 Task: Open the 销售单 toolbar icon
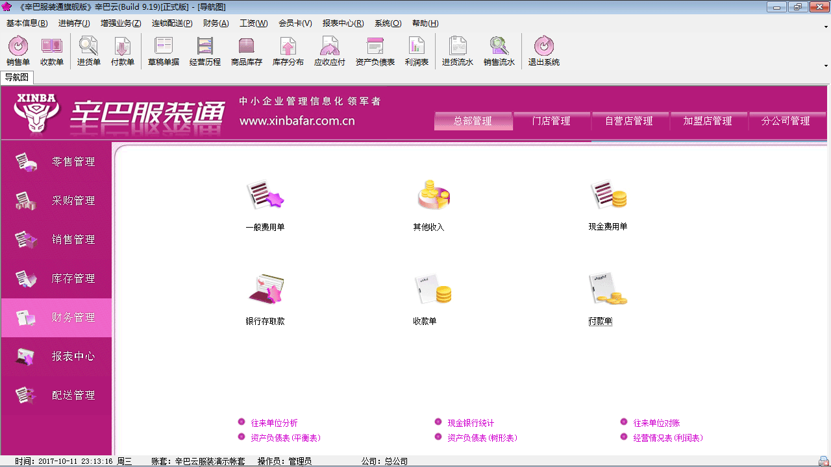tap(18, 51)
